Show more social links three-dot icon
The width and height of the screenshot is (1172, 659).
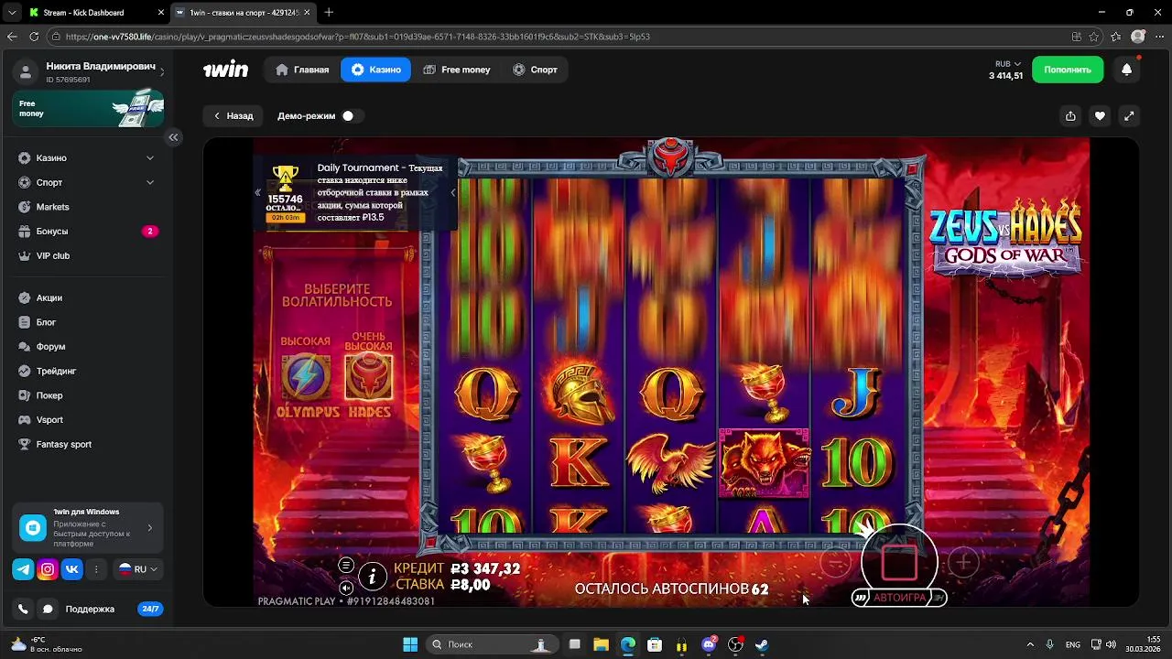pos(96,569)
